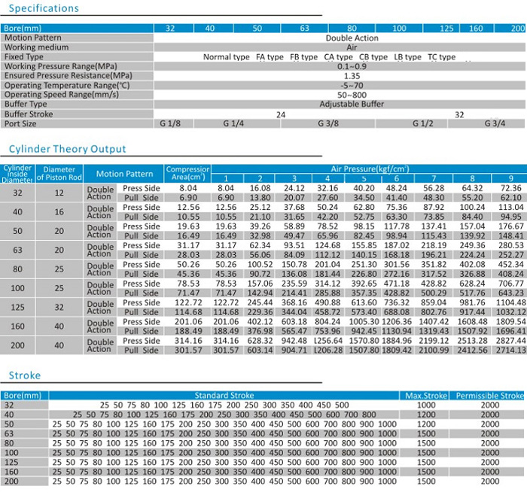Viewport: 527px width, 495px height.
Task: Click the '301.57' compression area cell
Action: coord(188,351)
